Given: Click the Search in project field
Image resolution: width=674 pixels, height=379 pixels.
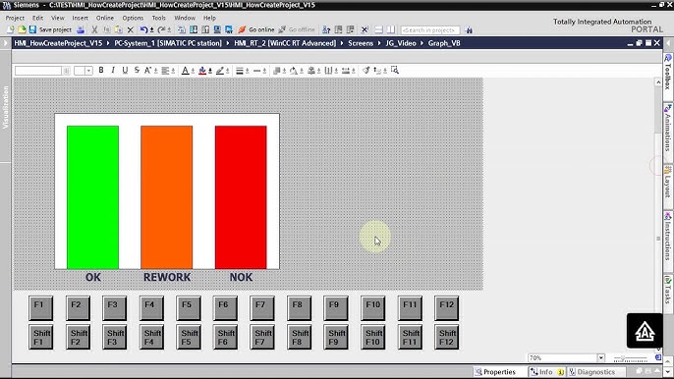Looking at the screenshot, I should tap(430, 30).
